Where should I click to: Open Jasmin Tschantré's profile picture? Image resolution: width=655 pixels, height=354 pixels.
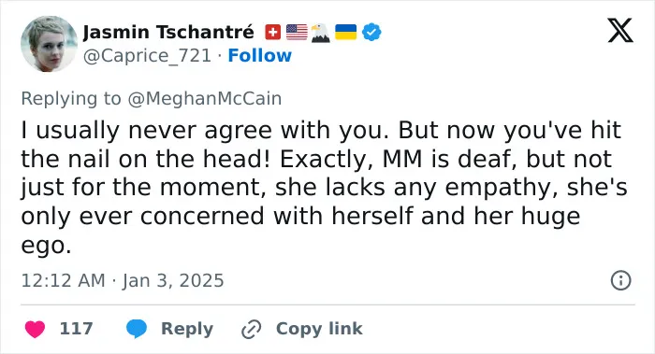50,44
